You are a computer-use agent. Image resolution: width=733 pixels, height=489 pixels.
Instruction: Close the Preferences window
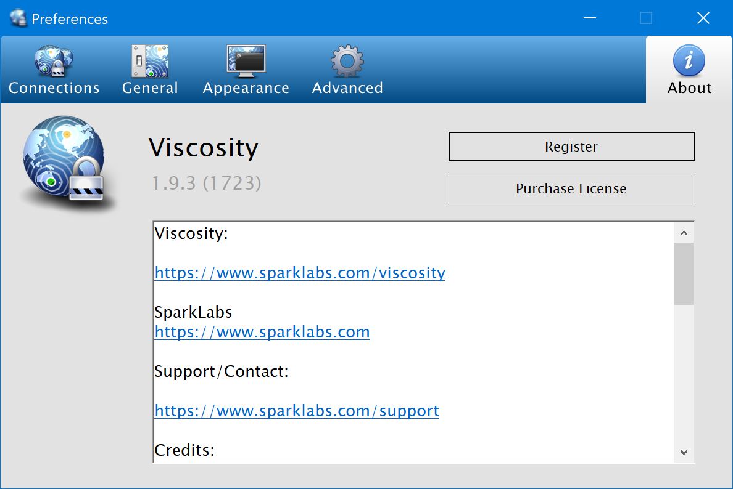pyautogui.click(x=703, y=18)
